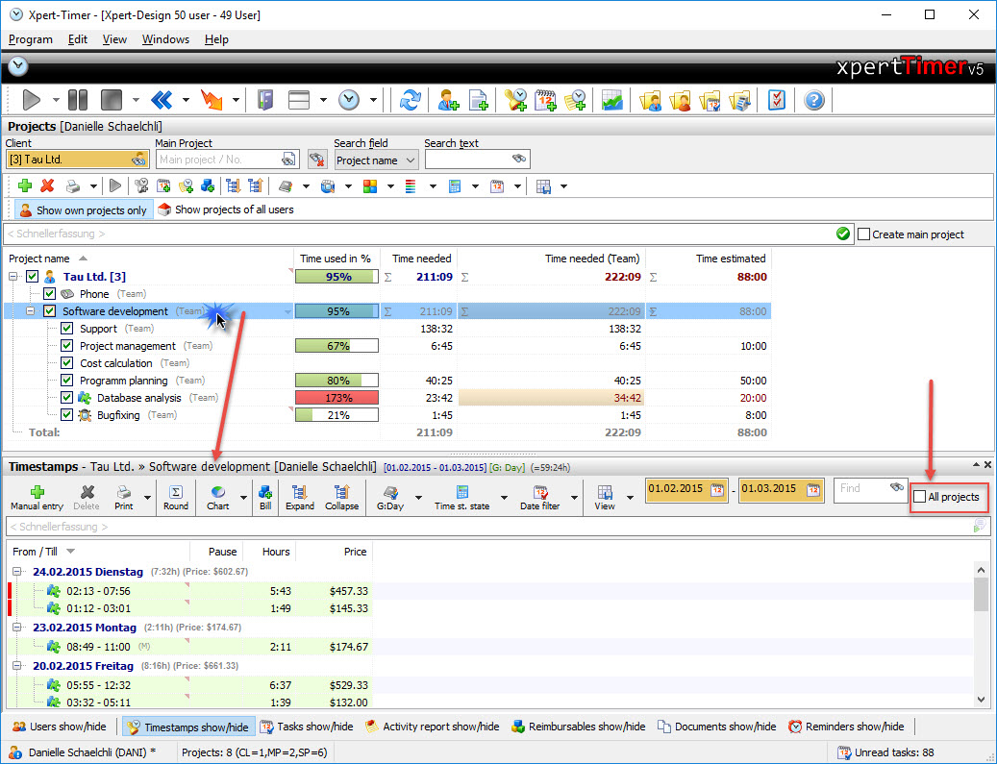Tick the Create main project checkbox
The height and width of the screenshot is (764, 997).
click(863, 234)
